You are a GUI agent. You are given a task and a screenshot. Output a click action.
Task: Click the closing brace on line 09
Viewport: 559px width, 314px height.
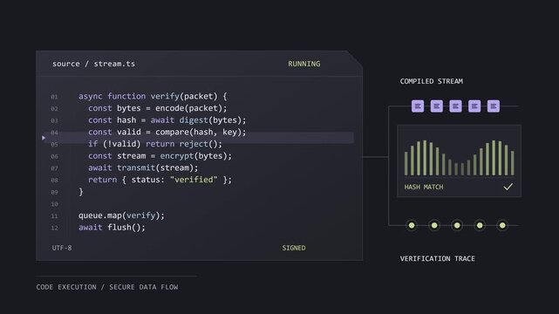[81, 192]
